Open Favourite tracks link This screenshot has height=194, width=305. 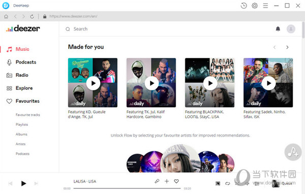[x=28, y=115]
